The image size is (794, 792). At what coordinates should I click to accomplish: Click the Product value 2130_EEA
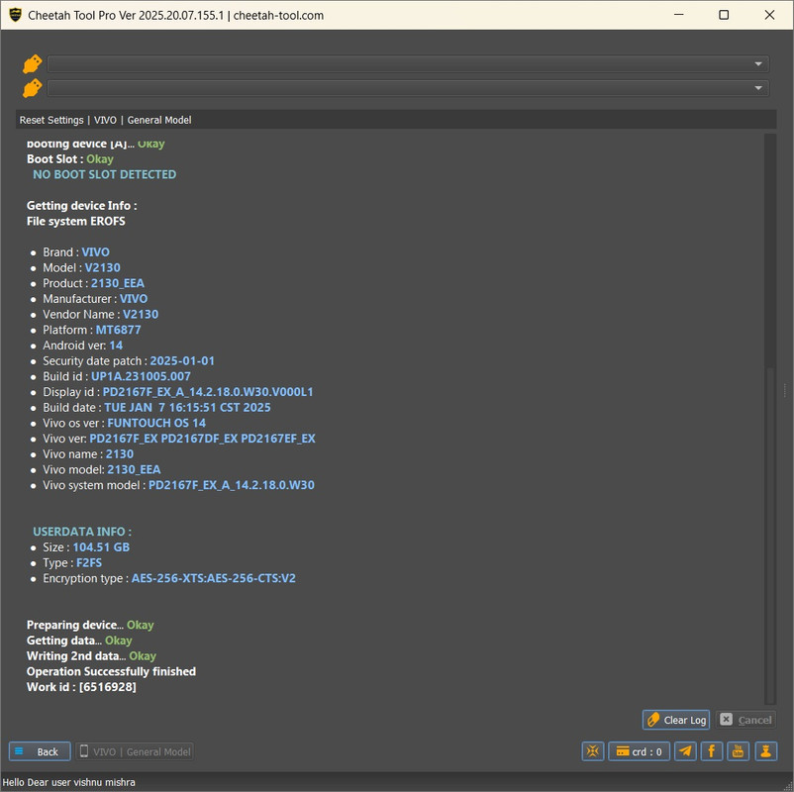point(118,283)
